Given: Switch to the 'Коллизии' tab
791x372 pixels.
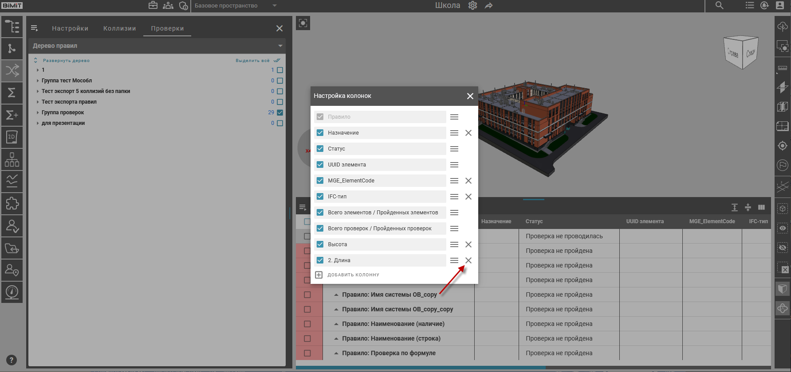Looking at the screenshot, I should 119,28.
